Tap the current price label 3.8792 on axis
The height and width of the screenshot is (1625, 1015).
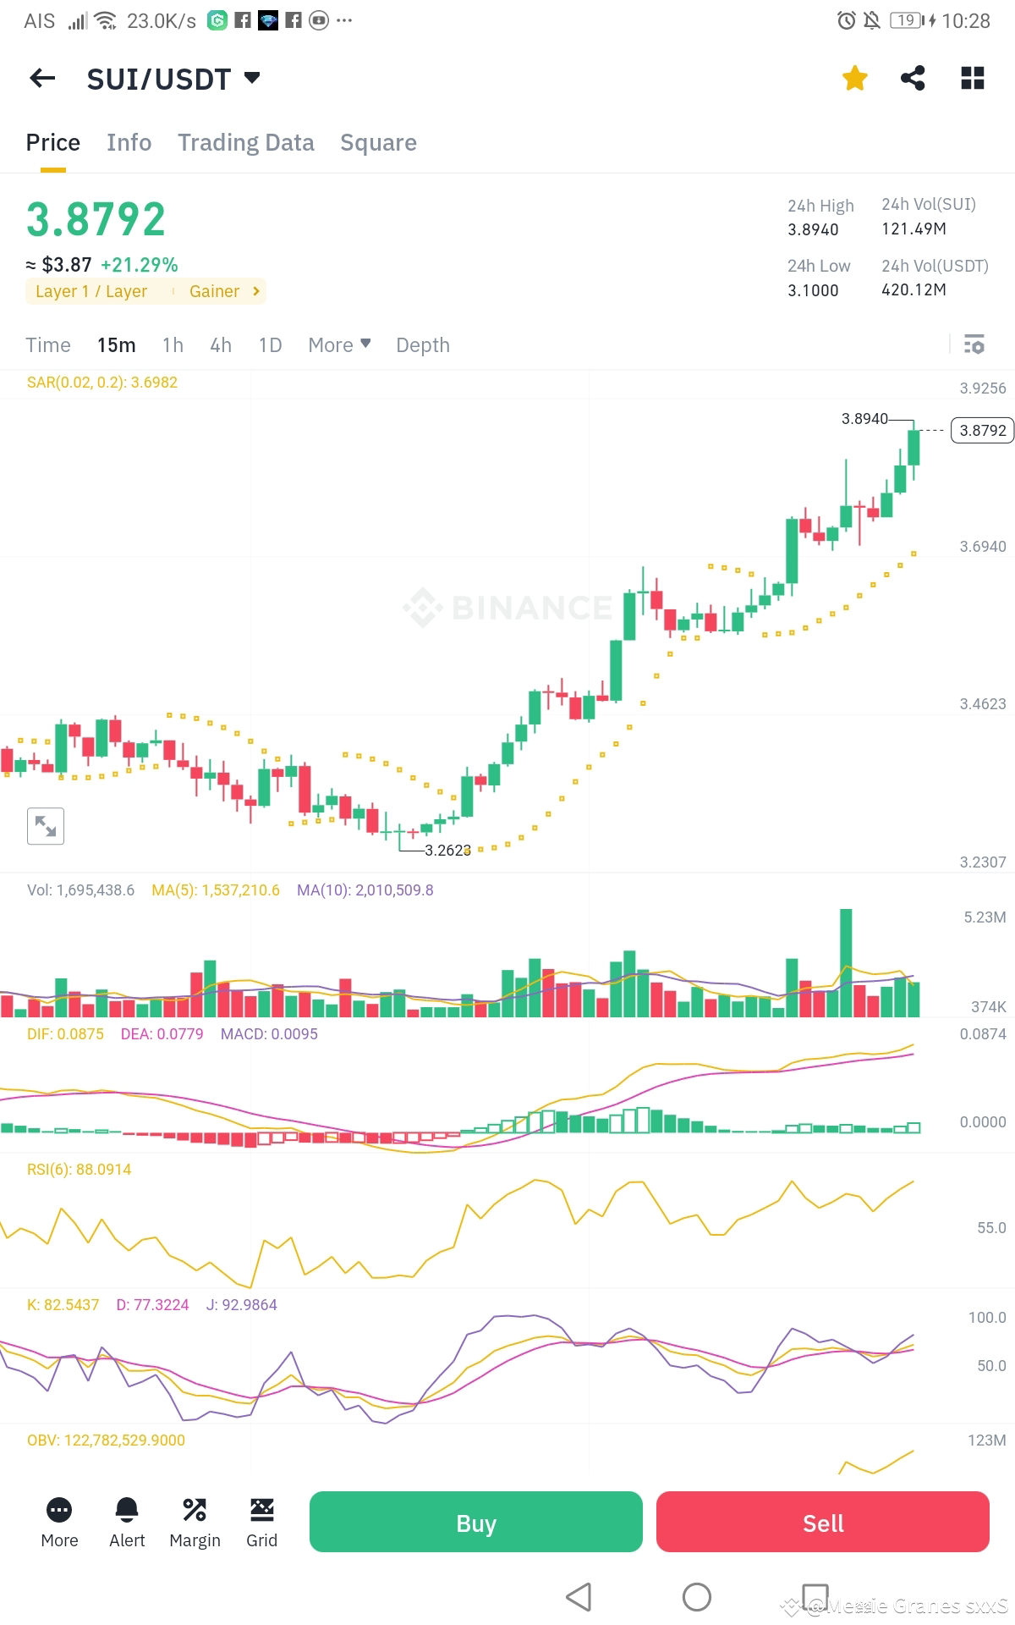pyautogui.click(x=983, y=430)
